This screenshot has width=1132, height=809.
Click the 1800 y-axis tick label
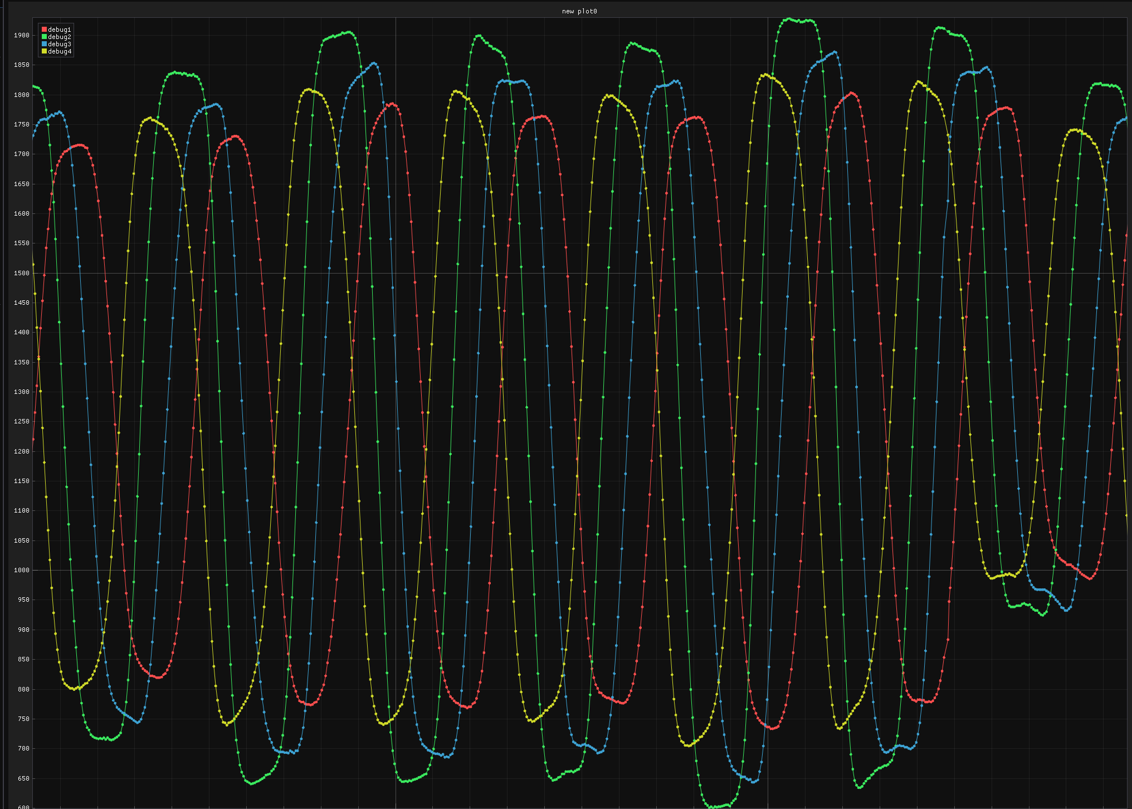(x=22, y=95)
